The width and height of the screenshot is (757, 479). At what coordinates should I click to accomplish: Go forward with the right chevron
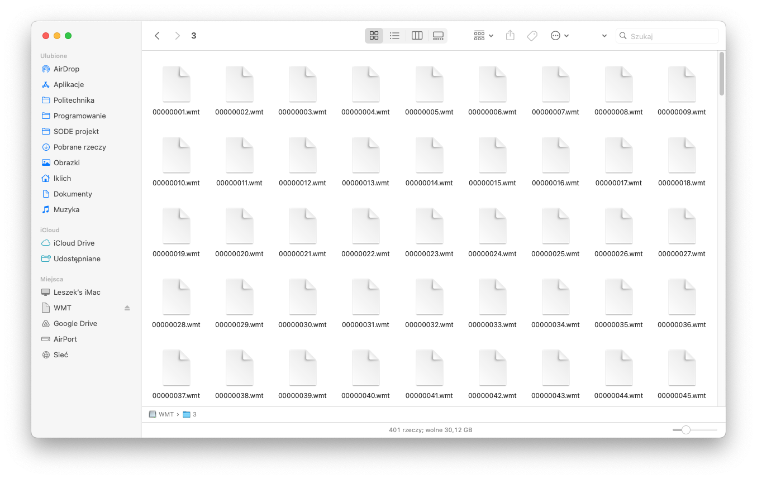[177, 36]
